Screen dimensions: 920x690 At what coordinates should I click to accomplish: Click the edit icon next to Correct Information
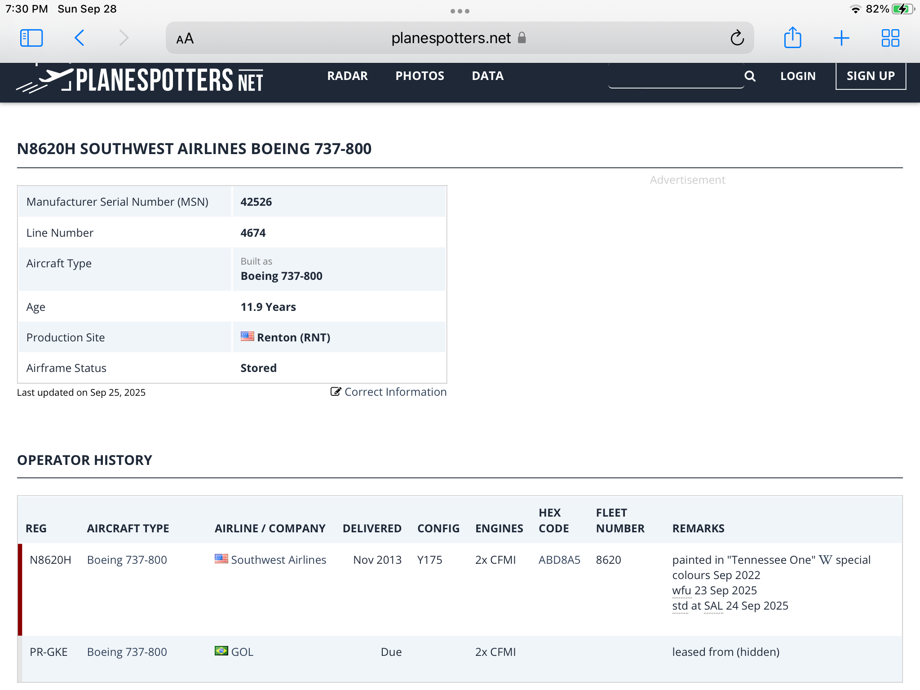(x=336, y=392)
